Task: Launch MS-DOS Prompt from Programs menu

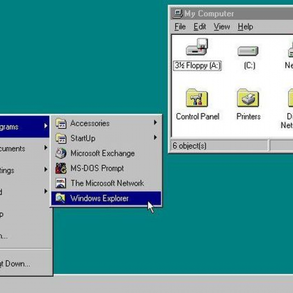Action: 106,168
